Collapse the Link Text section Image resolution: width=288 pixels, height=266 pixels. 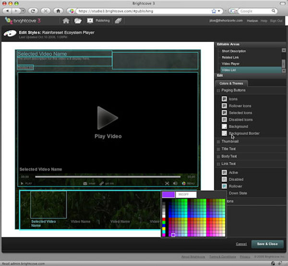[218, 164]
